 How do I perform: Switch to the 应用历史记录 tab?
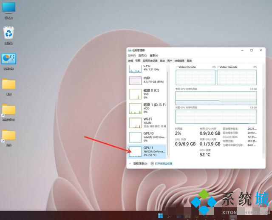[150, 61]
